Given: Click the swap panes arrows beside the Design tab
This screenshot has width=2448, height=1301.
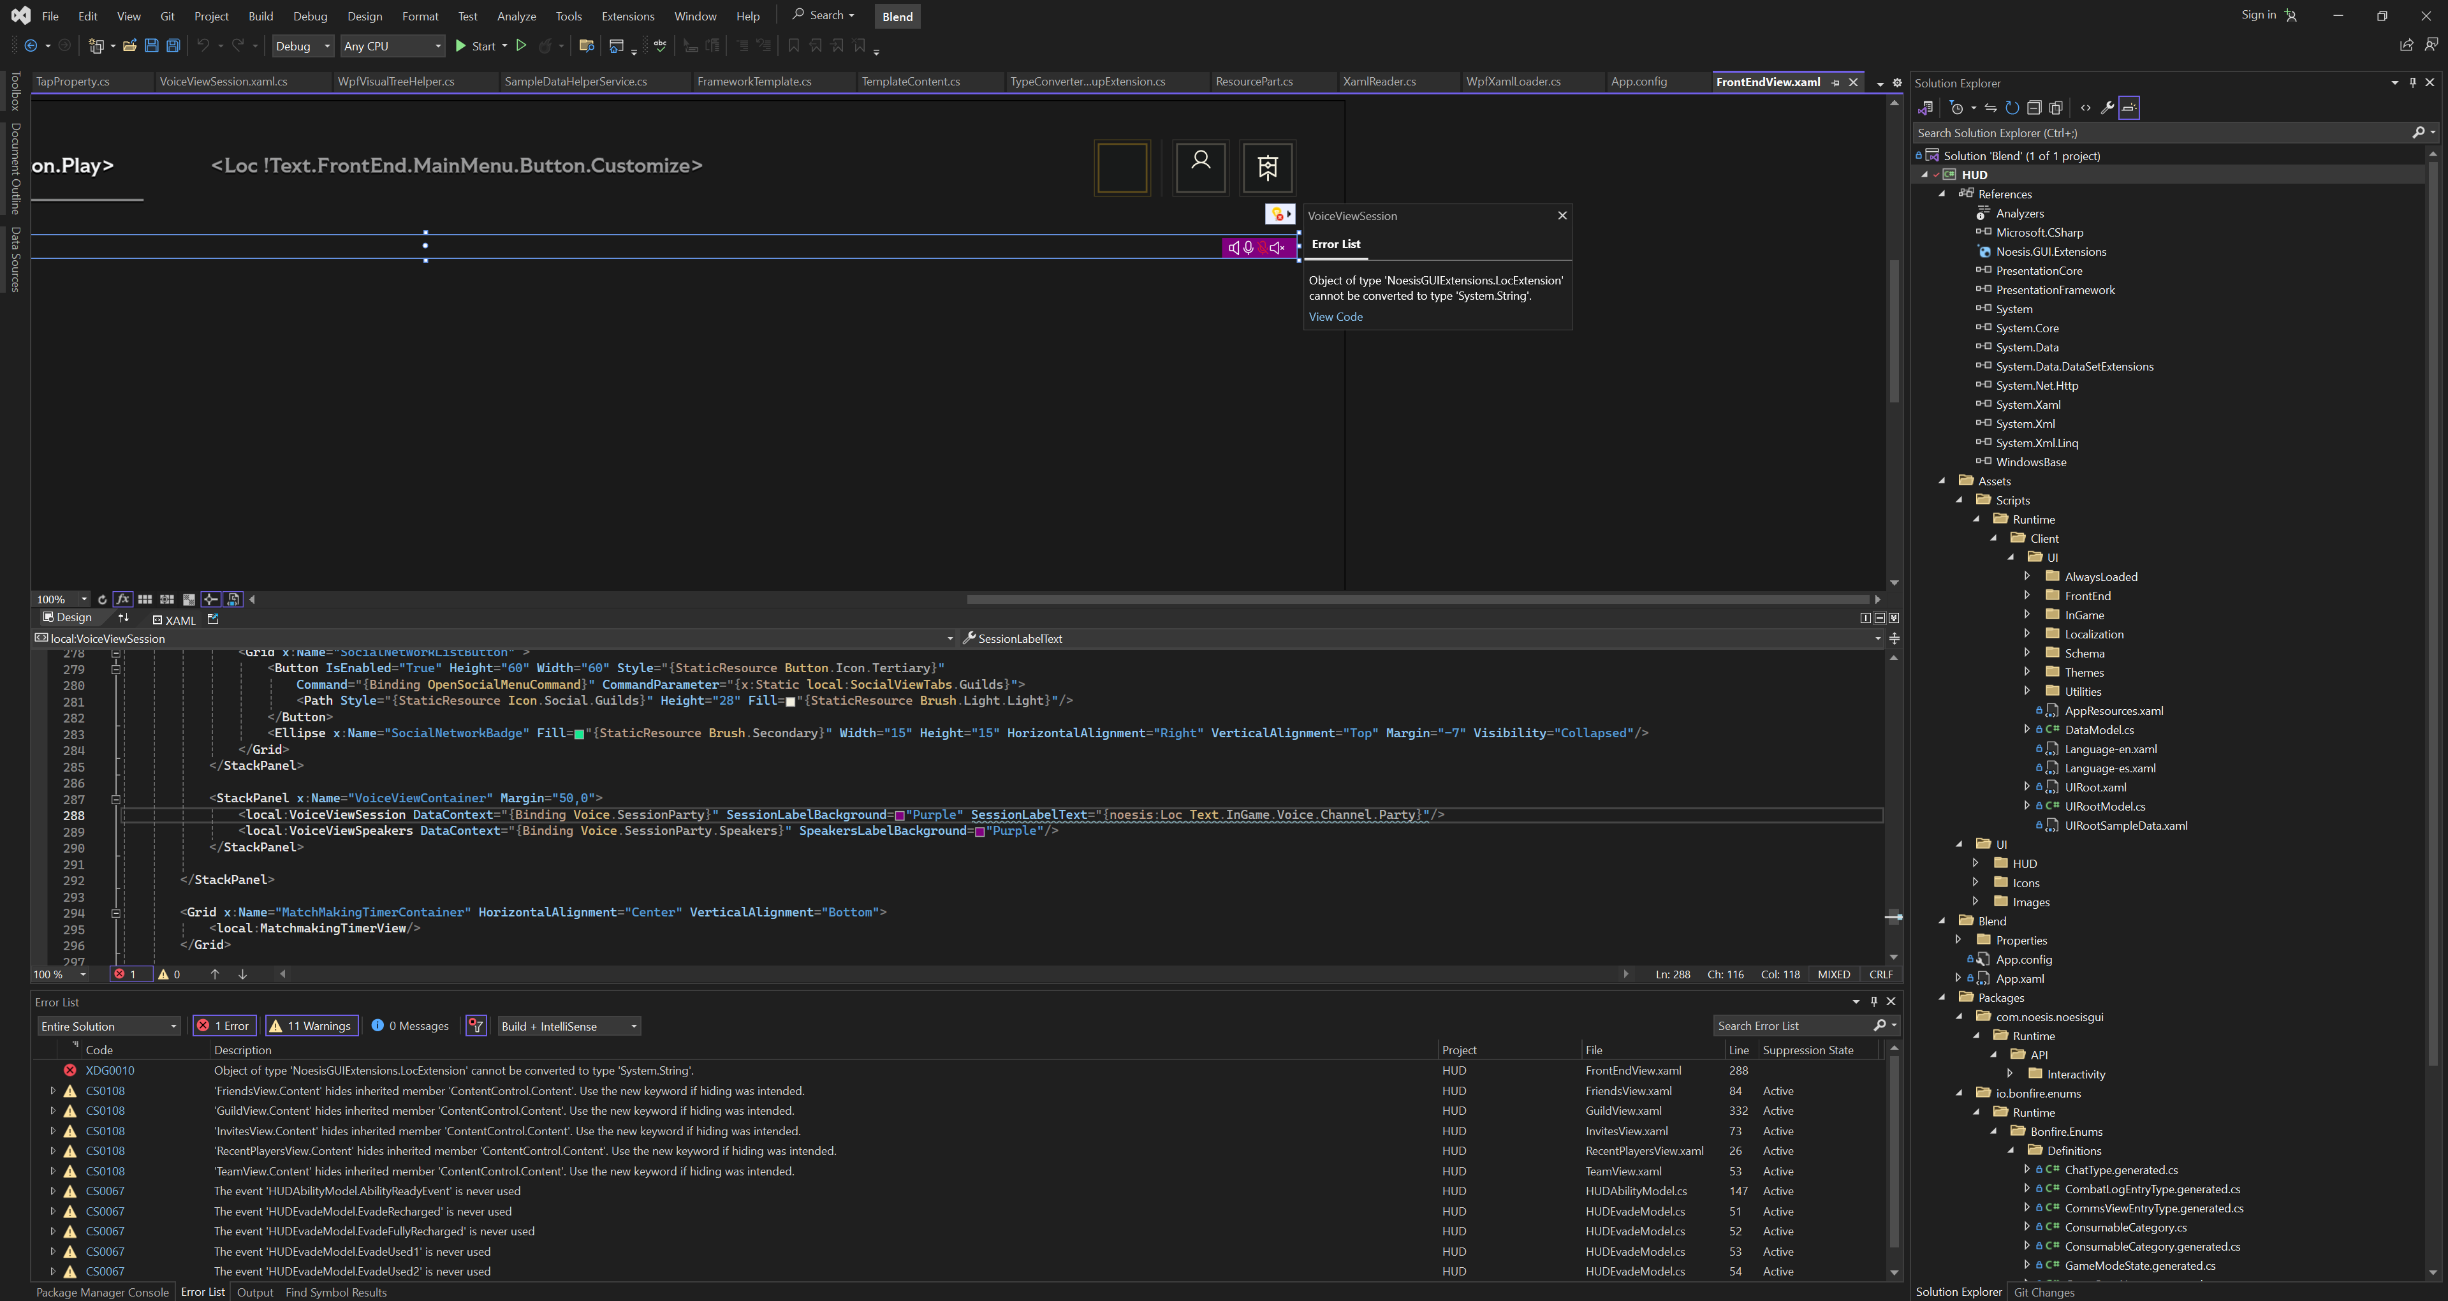Looking at the screenshot, I should pyautogui.click(x=124, y=619).
